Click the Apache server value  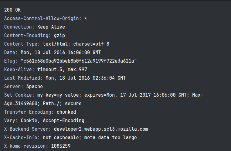click(x=35, y=87)
